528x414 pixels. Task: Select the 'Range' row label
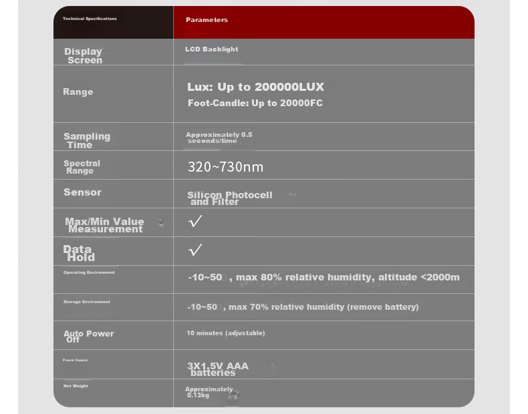(78, 91)
